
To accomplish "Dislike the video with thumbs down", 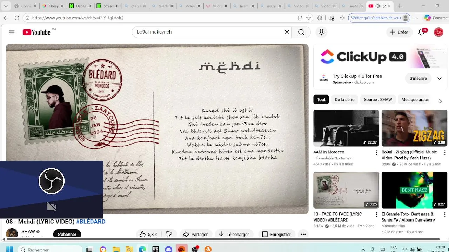I will (x=168, y=234).
